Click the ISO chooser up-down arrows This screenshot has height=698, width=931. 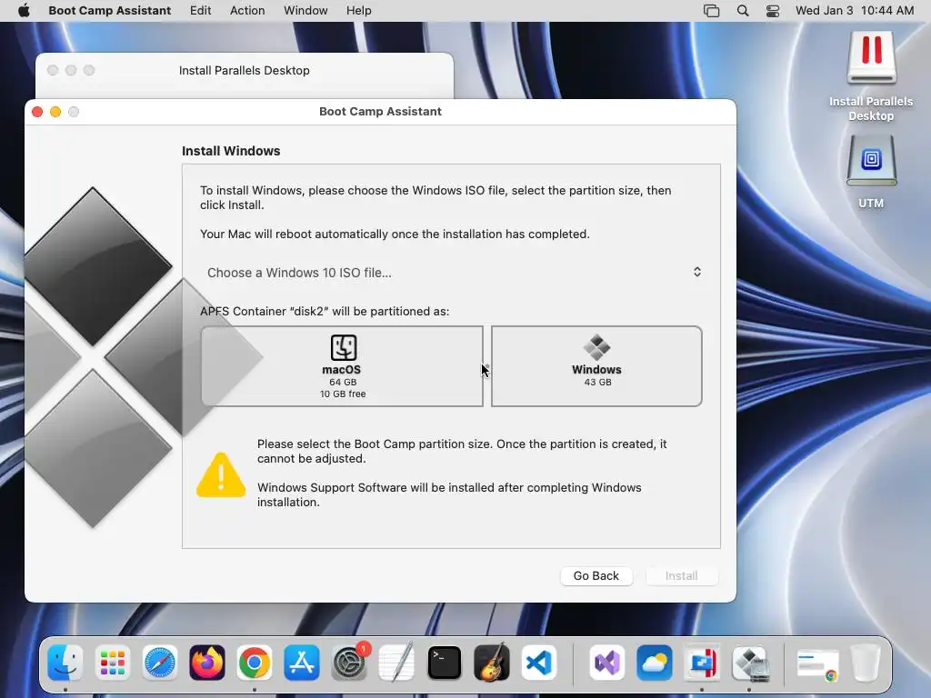point(697,272)
